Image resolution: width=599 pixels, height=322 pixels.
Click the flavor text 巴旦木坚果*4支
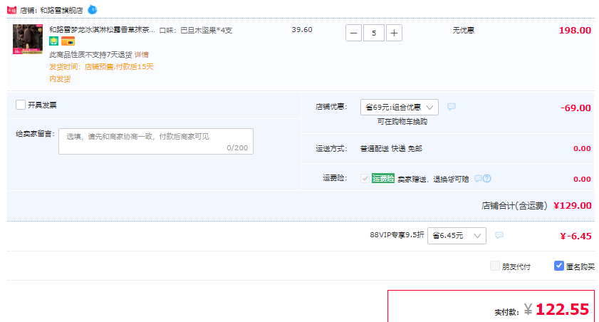coord(207,30)
